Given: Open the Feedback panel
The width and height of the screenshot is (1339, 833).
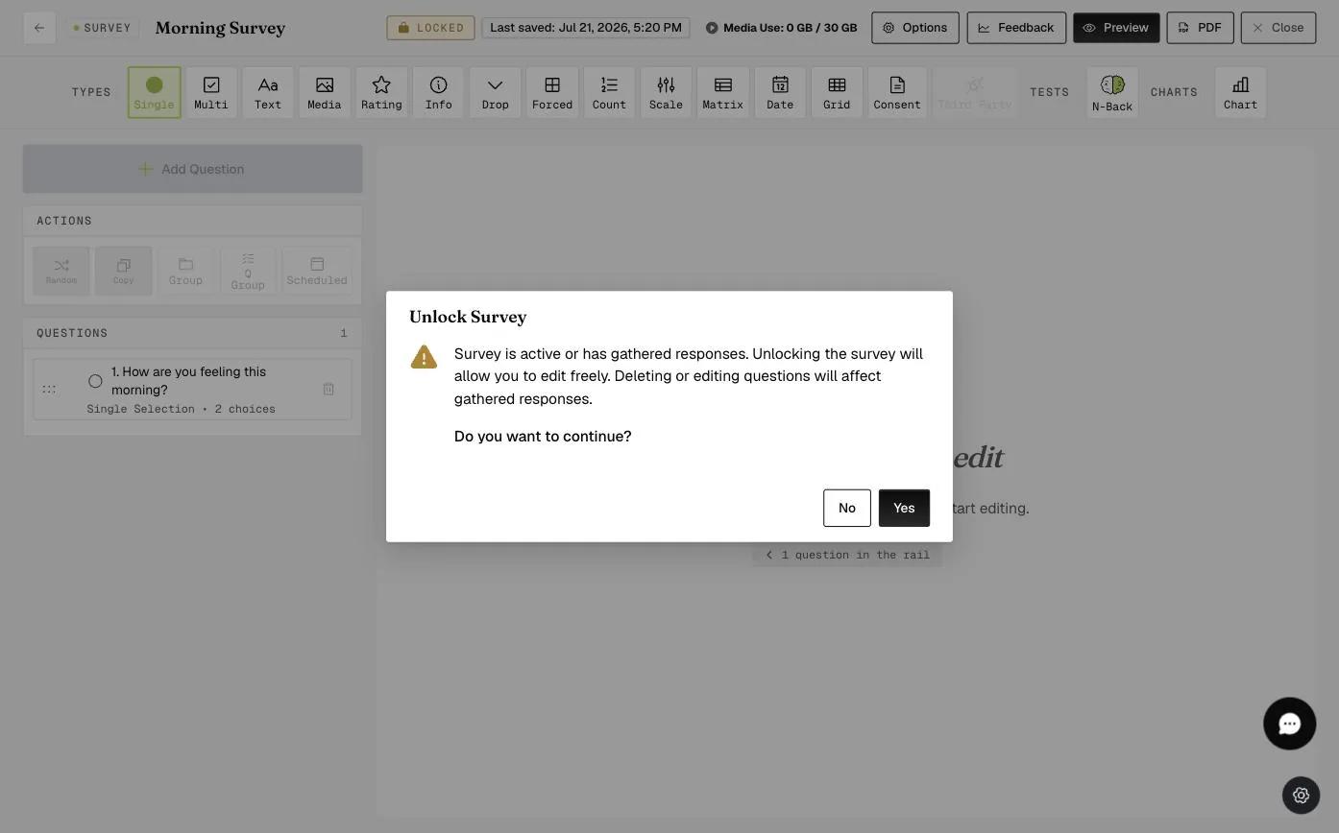Looking at the screenshot, I should tap(1016, 28).
